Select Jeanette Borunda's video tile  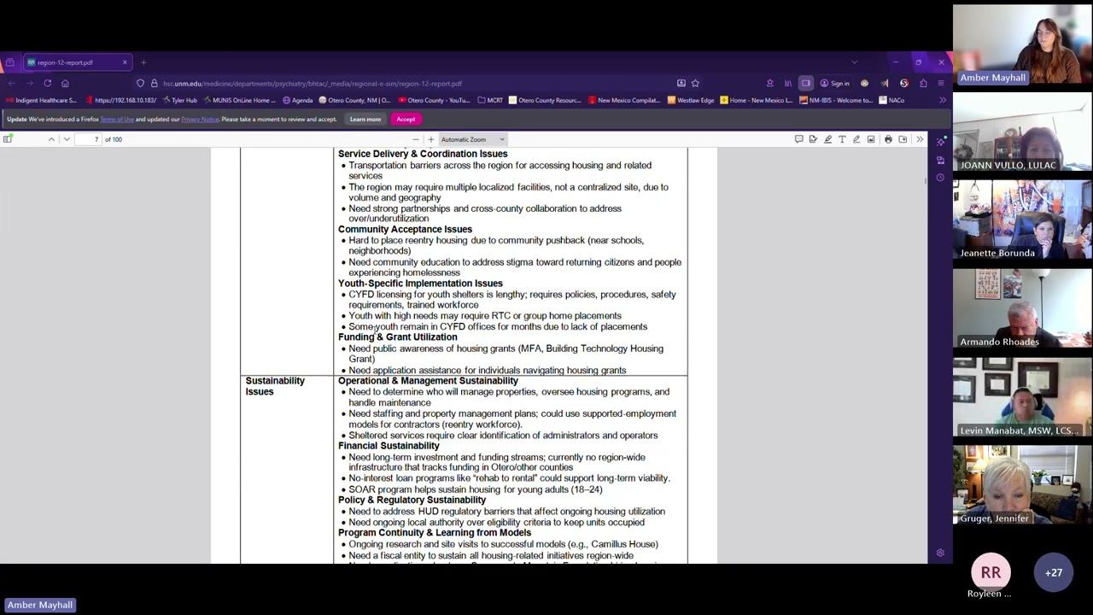point(1022,221)
